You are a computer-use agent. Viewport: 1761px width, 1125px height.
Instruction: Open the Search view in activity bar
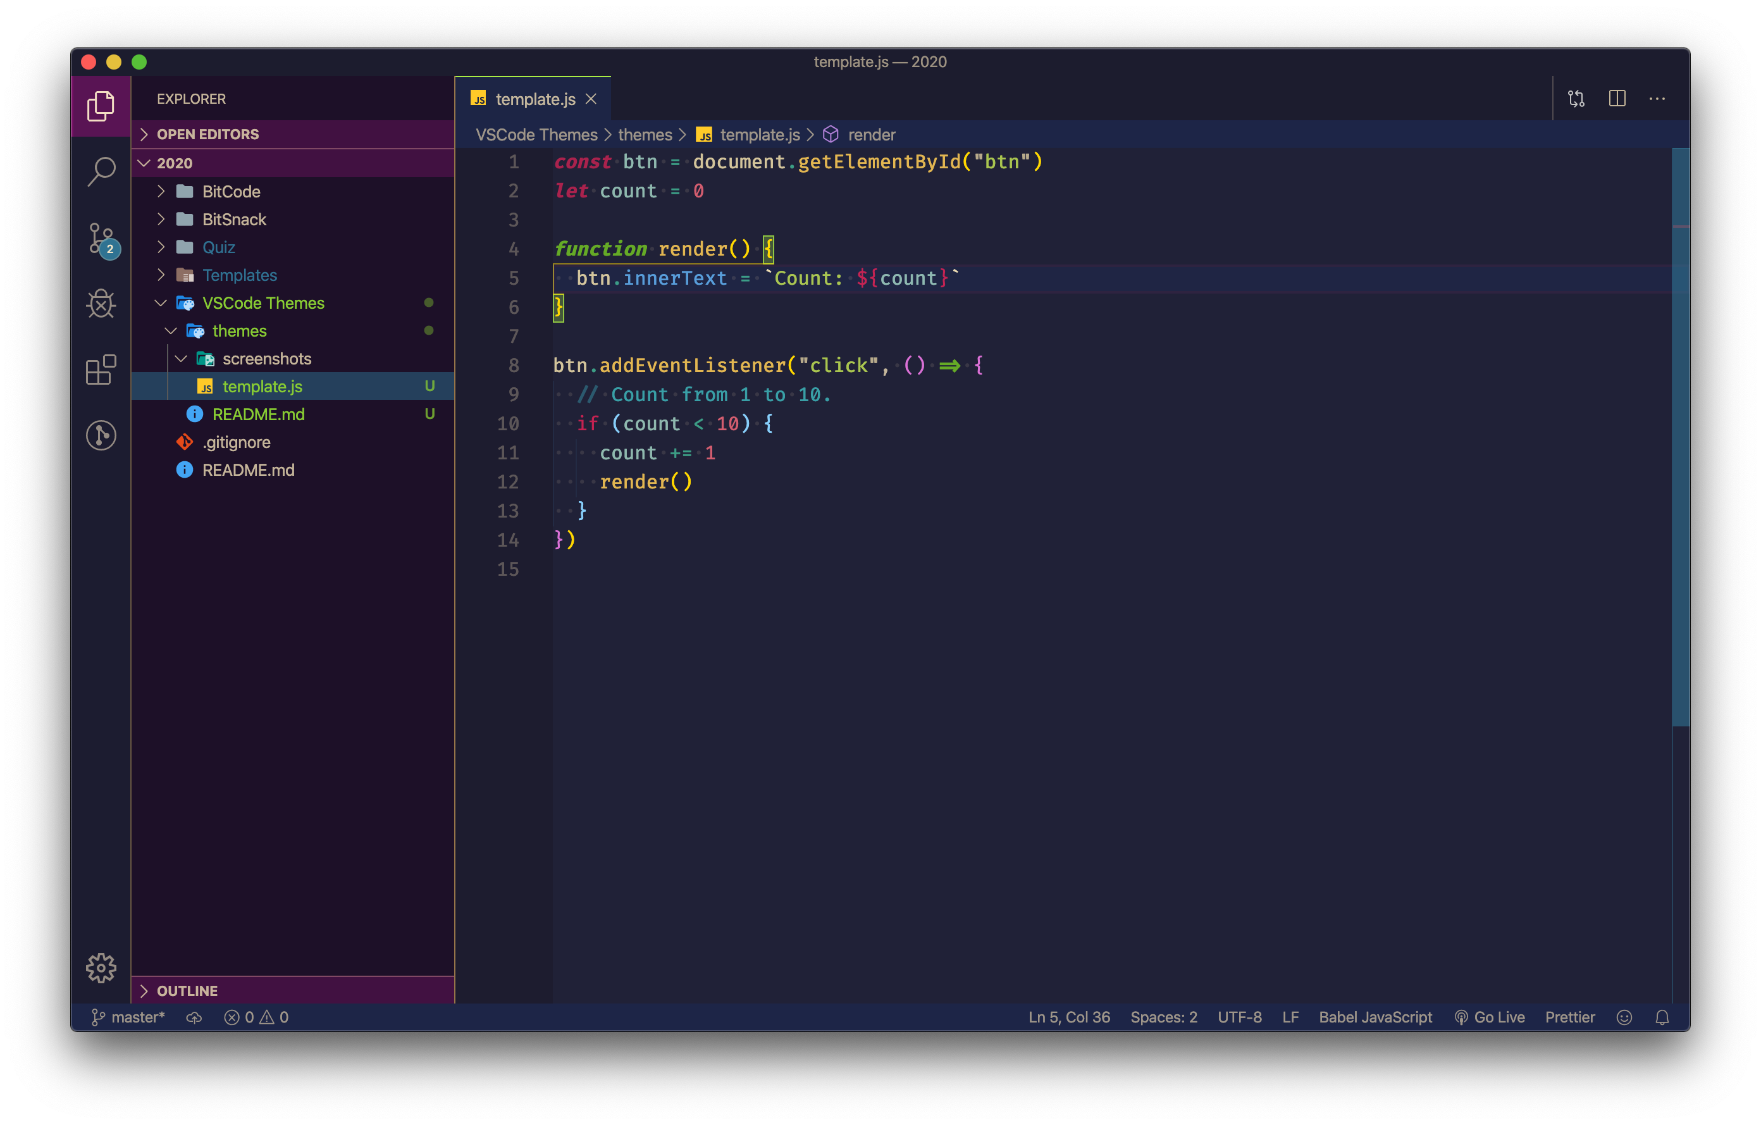[x=101, y=172]
